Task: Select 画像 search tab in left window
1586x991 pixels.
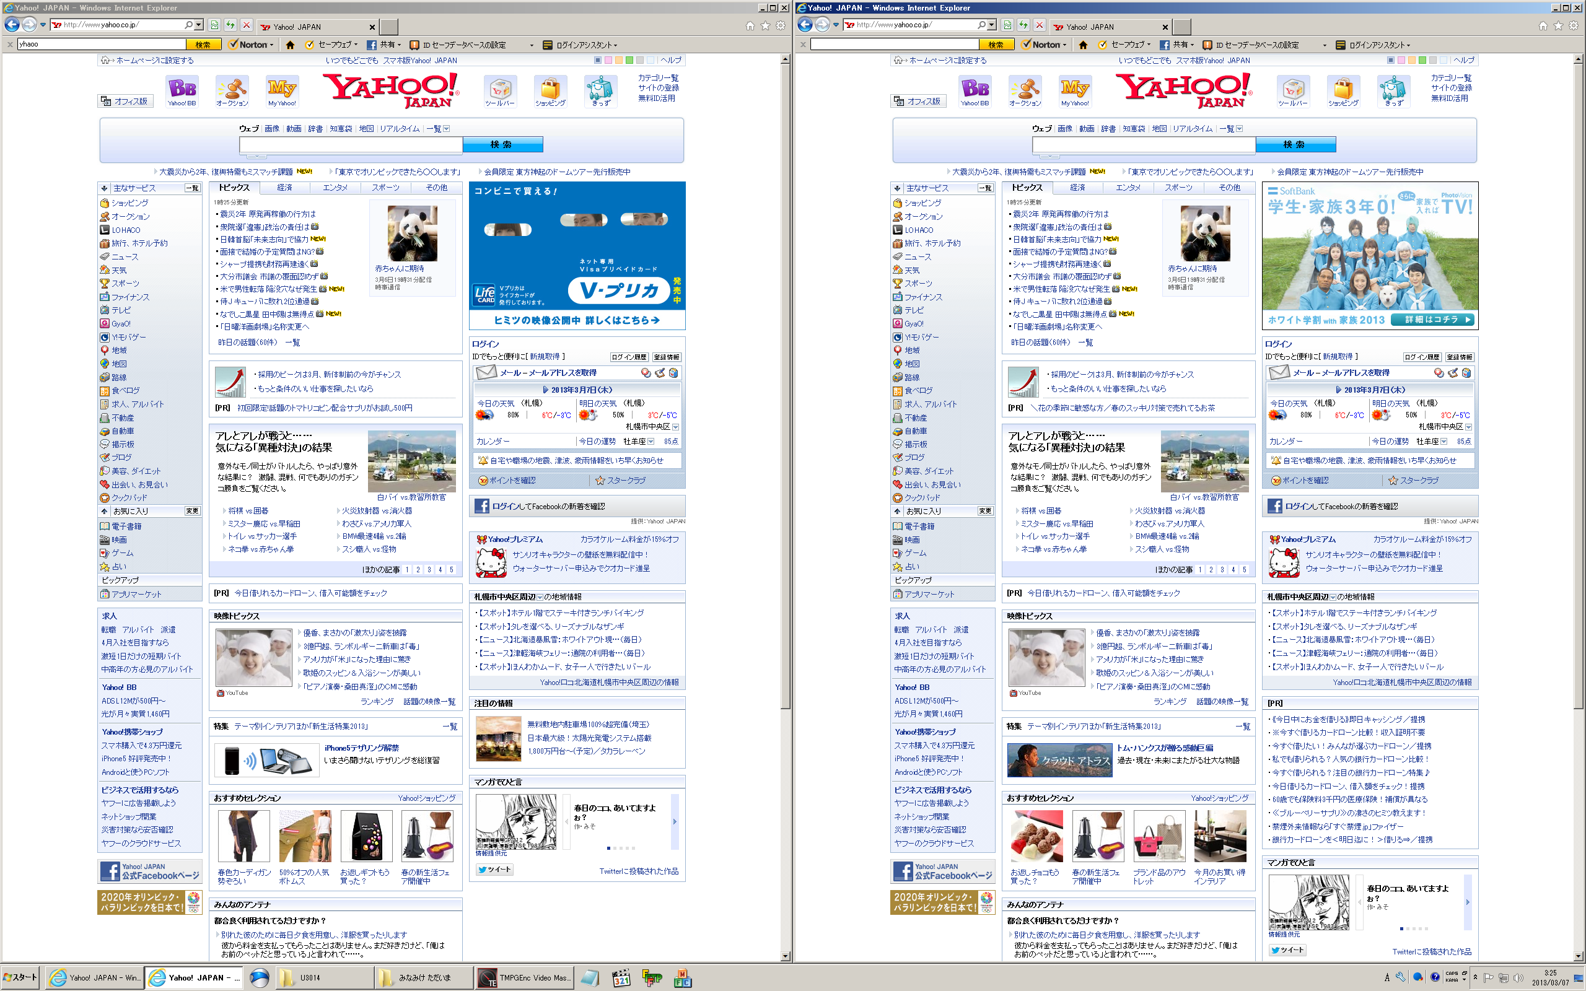Action: [x=272, y=128]
